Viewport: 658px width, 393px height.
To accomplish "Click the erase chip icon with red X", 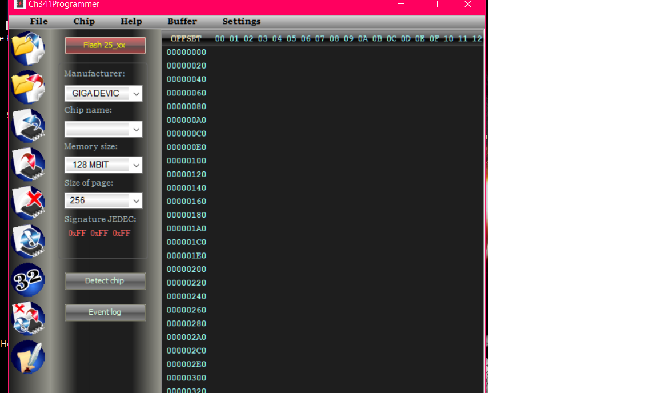I will tap(28, 203).
